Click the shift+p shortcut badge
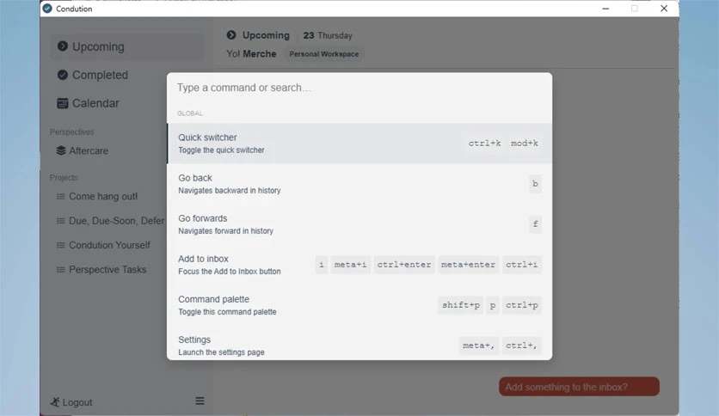The height and width of the screenshot is (416, 719). [x=461, y=304]
